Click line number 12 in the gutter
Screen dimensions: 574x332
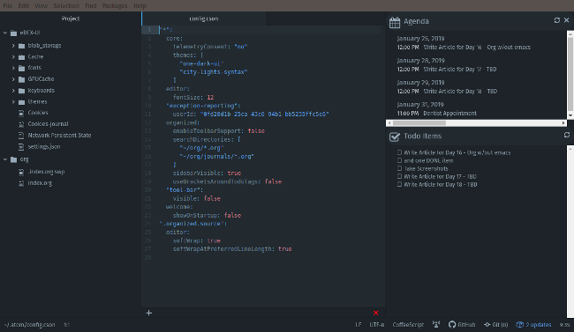pyautogui.click(x=147, y=122)
